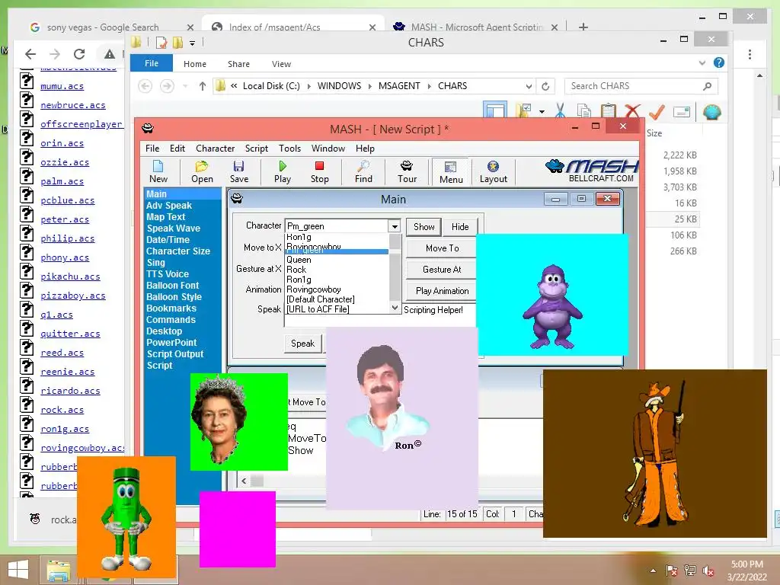Viewport: 780px width, 585px height.
Task: Open the browser's three-dot menu
Action: (x=750, y=54)
